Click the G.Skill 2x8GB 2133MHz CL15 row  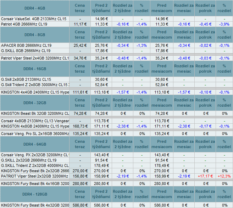click(x=116, y=79)
